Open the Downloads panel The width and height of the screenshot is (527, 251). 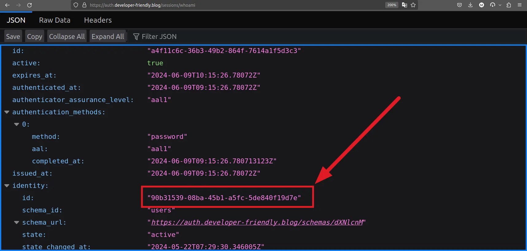(x=470, y=5)
